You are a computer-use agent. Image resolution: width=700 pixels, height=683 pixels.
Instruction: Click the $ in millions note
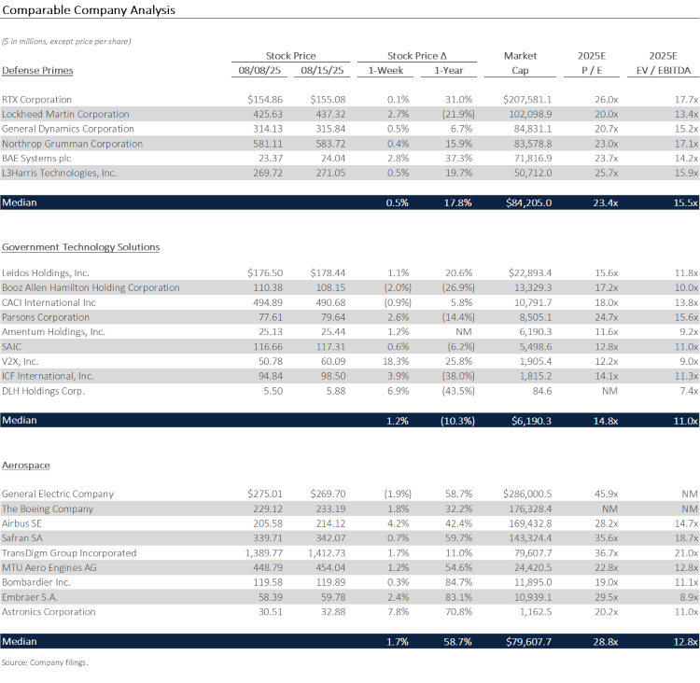coord(66,41)
